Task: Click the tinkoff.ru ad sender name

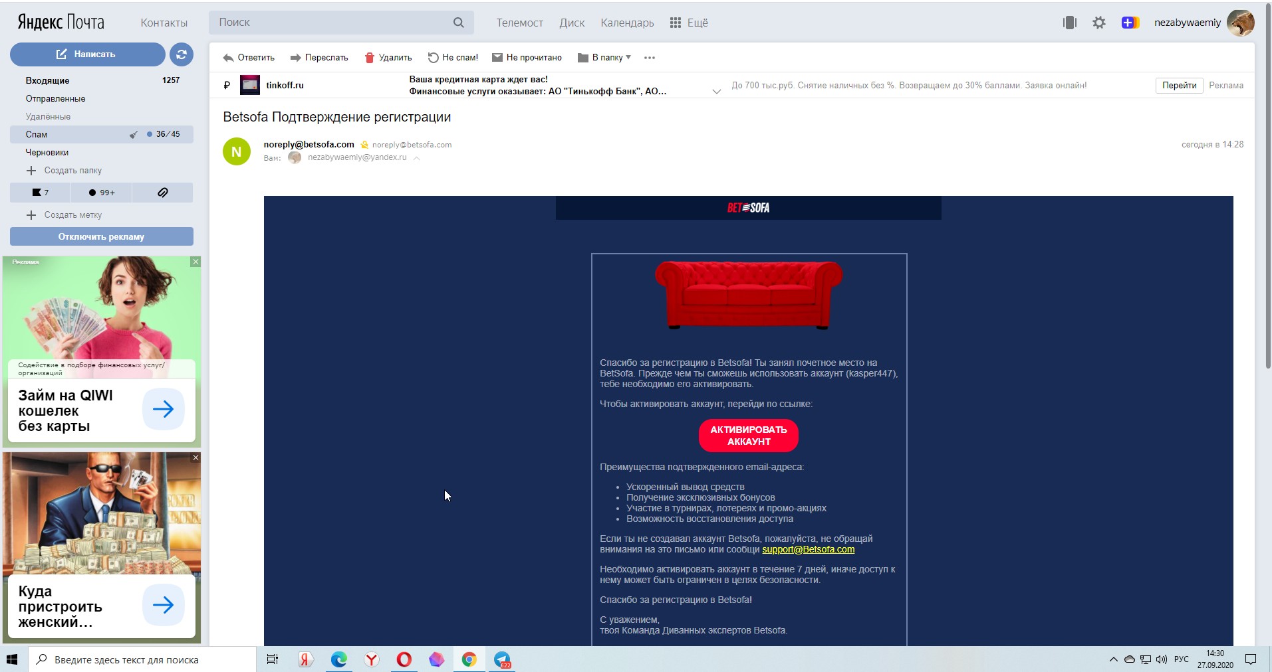Action: pyautogui.click(x=285, y=85)
